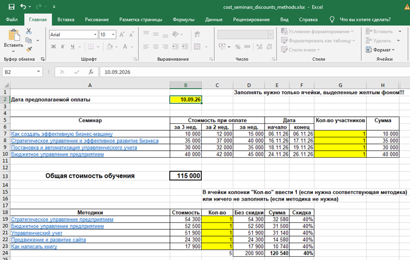Increase decimal places
Image resolution: width=410 pixels, height=260 pixels.
pyautogui.click(x=260, y=47)
